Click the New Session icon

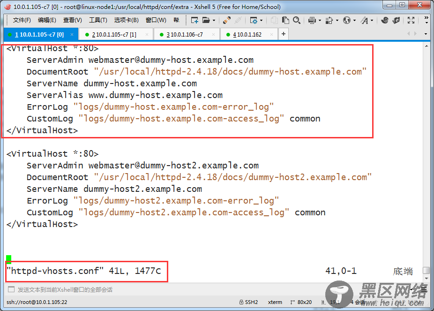coord(195,20)
